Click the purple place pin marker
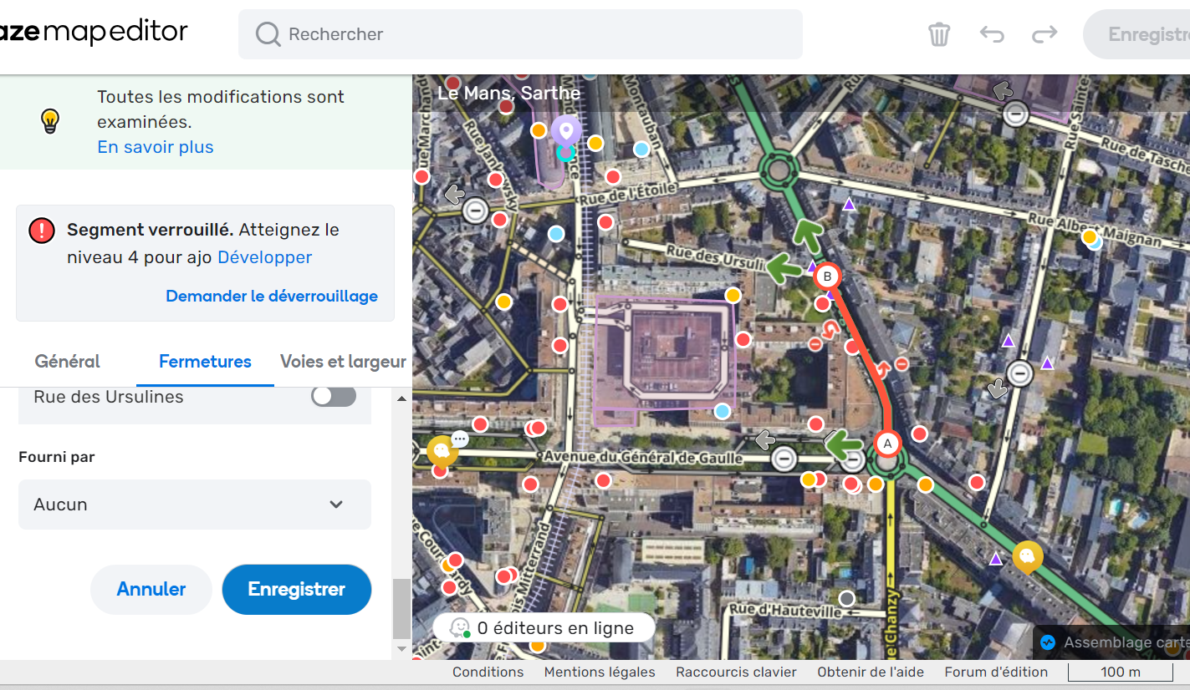The width and height of the screenshot is (1190, 690). [x=566, y=131]
